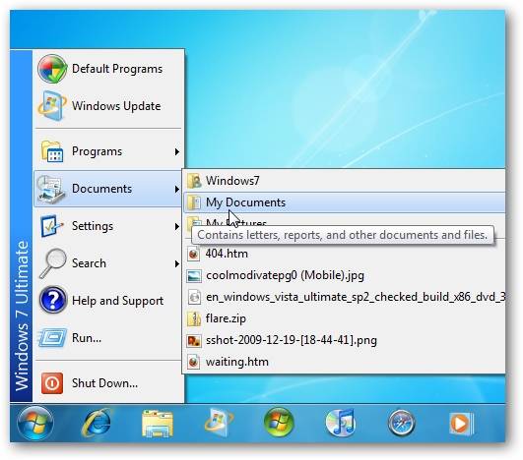Select Windows Update menu entry
The image size is (523, 460).
click(108, 106)
